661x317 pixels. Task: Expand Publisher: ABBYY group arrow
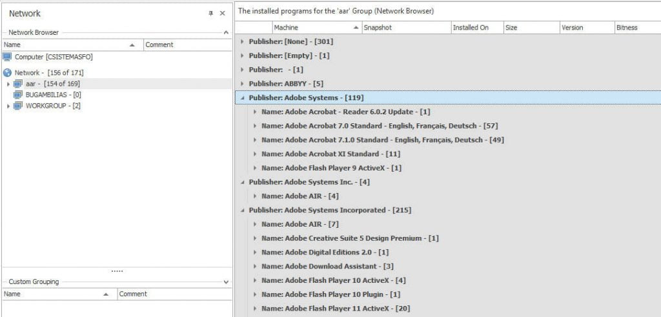(x=242, y=84)
